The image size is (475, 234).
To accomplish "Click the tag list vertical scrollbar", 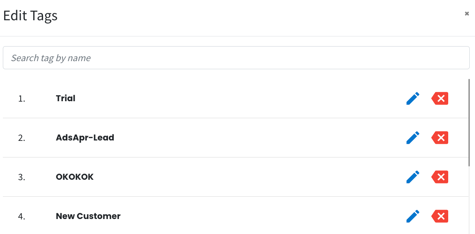I will click(x=469, y=122).
